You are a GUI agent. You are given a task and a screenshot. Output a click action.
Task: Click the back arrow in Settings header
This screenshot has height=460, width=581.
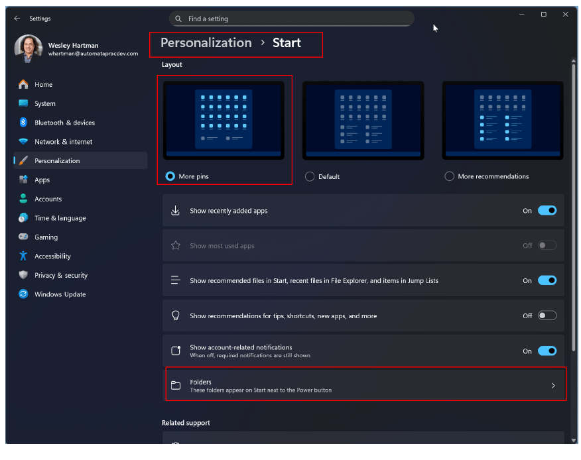[x=17, y=19]
